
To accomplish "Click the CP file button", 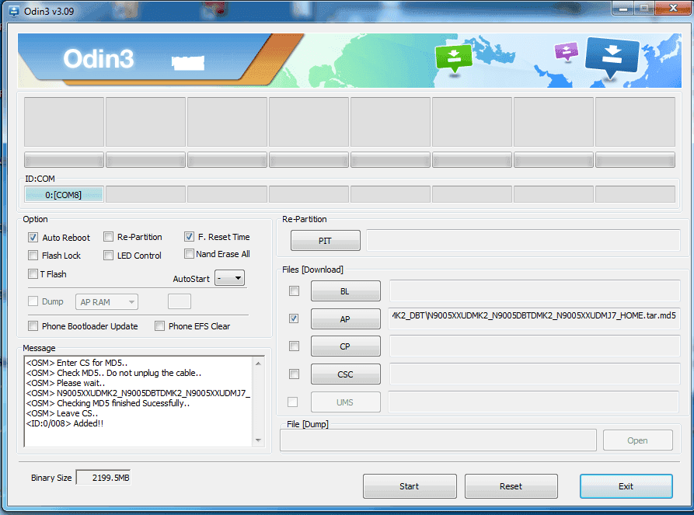I will click(x=346, y=346).
